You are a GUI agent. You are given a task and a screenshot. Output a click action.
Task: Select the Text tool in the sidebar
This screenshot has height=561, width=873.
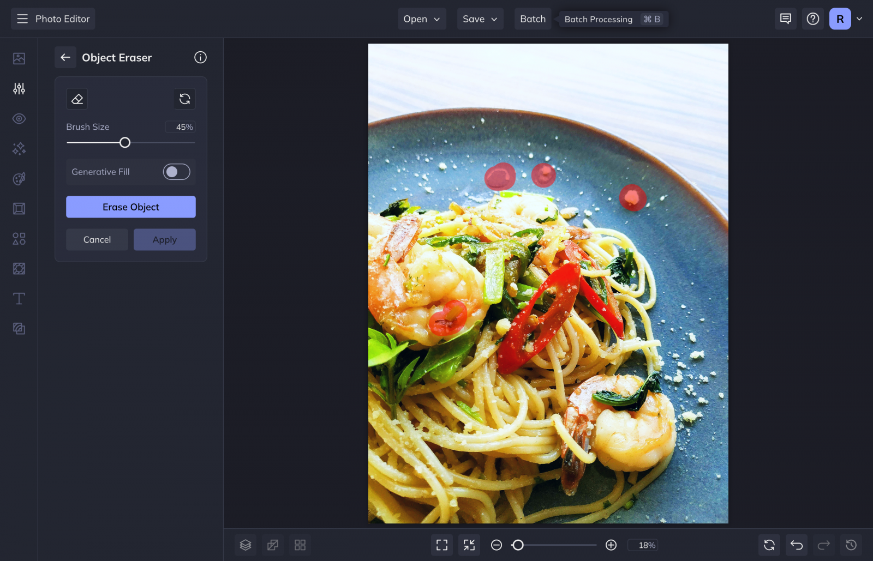19,298
